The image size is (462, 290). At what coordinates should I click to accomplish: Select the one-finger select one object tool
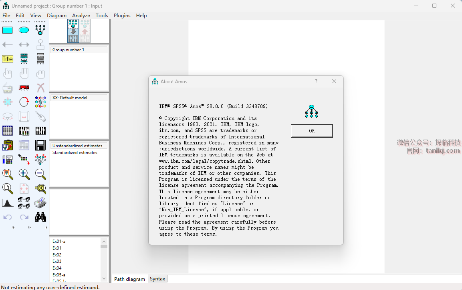[x=7, y=74]
